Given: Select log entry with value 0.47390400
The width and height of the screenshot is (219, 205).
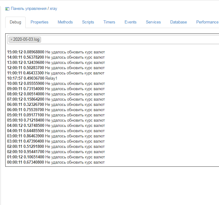Looking at the screenshot, I should coord(56,141).
